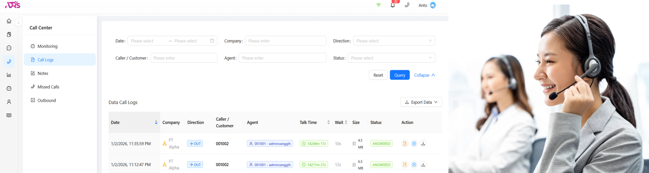Open the bar chart reports sidebar icon

coord(9,75)
